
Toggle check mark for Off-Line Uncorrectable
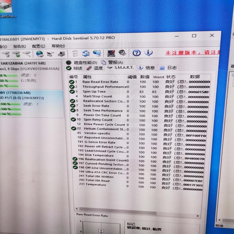[75, 167]
